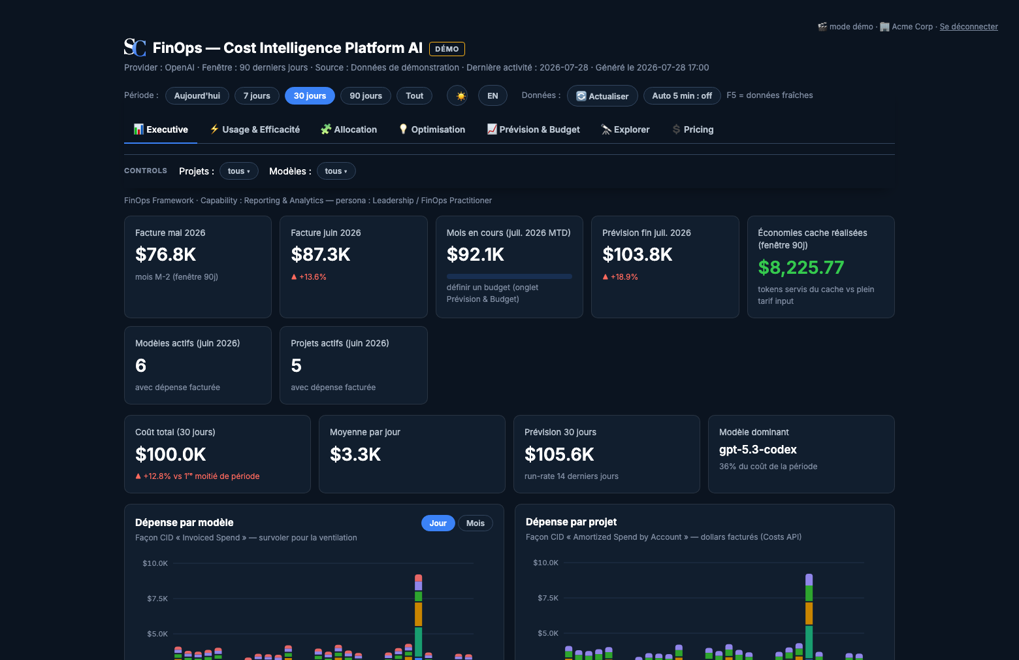Click the chart icon on Prévision & Budget
The height and width of the screenshot is (660, 1019).
(492, 129)
